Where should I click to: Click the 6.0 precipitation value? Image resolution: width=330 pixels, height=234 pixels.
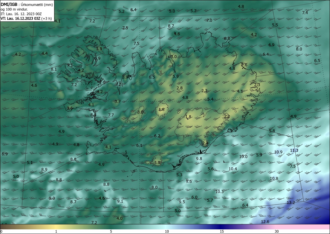pyautogui.click(x=194, y=197)
